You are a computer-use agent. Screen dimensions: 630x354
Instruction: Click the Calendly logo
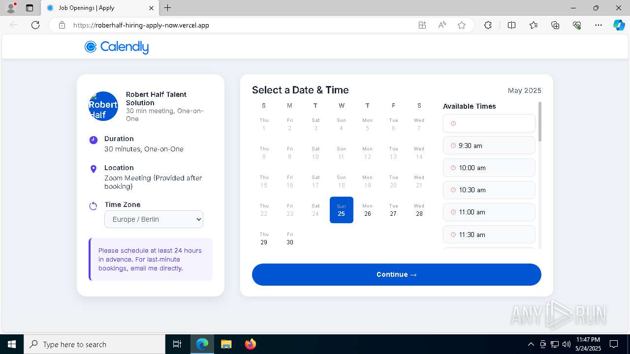tap(117, 47)
